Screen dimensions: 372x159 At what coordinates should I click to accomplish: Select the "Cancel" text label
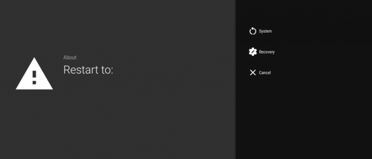265,73
